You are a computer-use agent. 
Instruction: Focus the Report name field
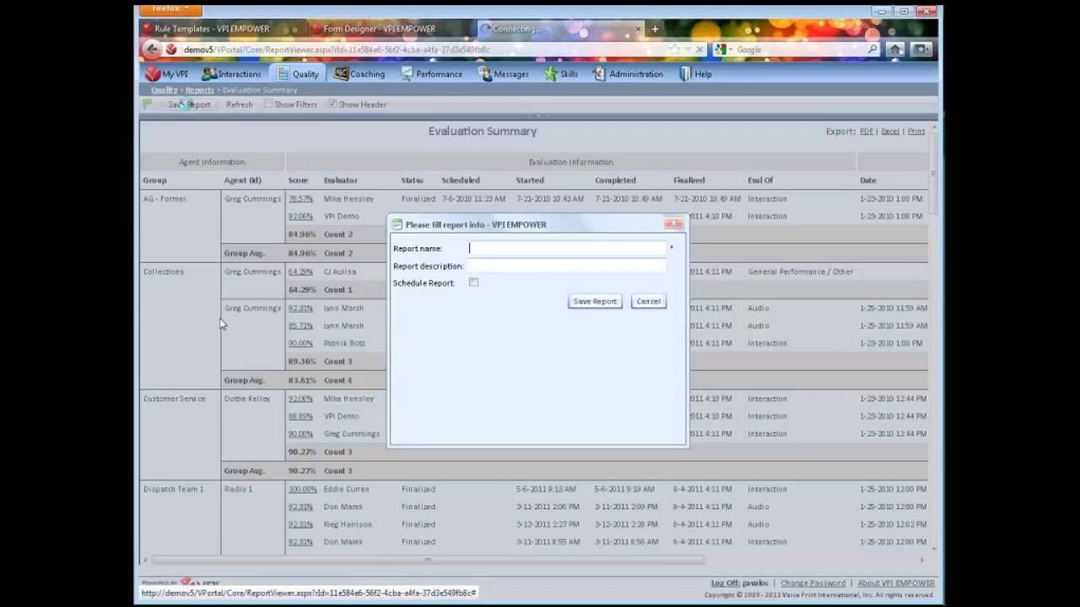click(x=567, y=249)
